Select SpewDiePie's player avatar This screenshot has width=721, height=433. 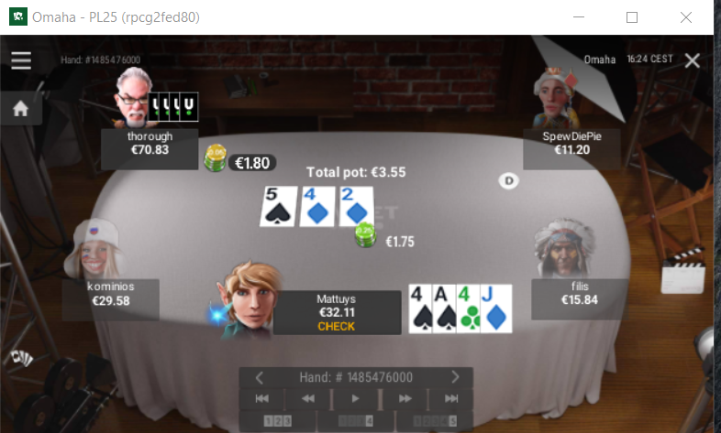click(556, 97)
